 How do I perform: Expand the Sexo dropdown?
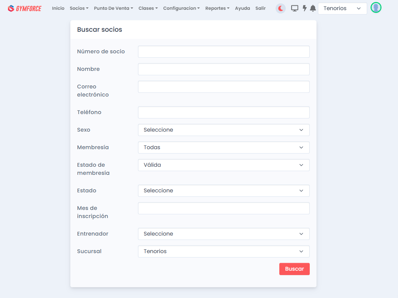click(x=224, y=130)
